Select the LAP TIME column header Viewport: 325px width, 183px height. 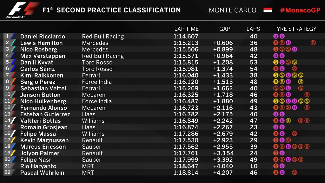coord(186,29)
